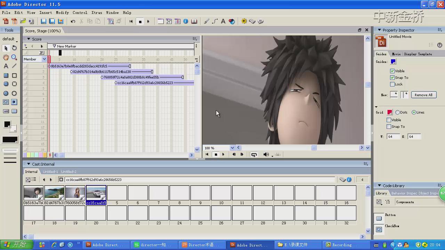445x250 pixels.
Task: Pick the Guides color swatch
Action: 393,61
